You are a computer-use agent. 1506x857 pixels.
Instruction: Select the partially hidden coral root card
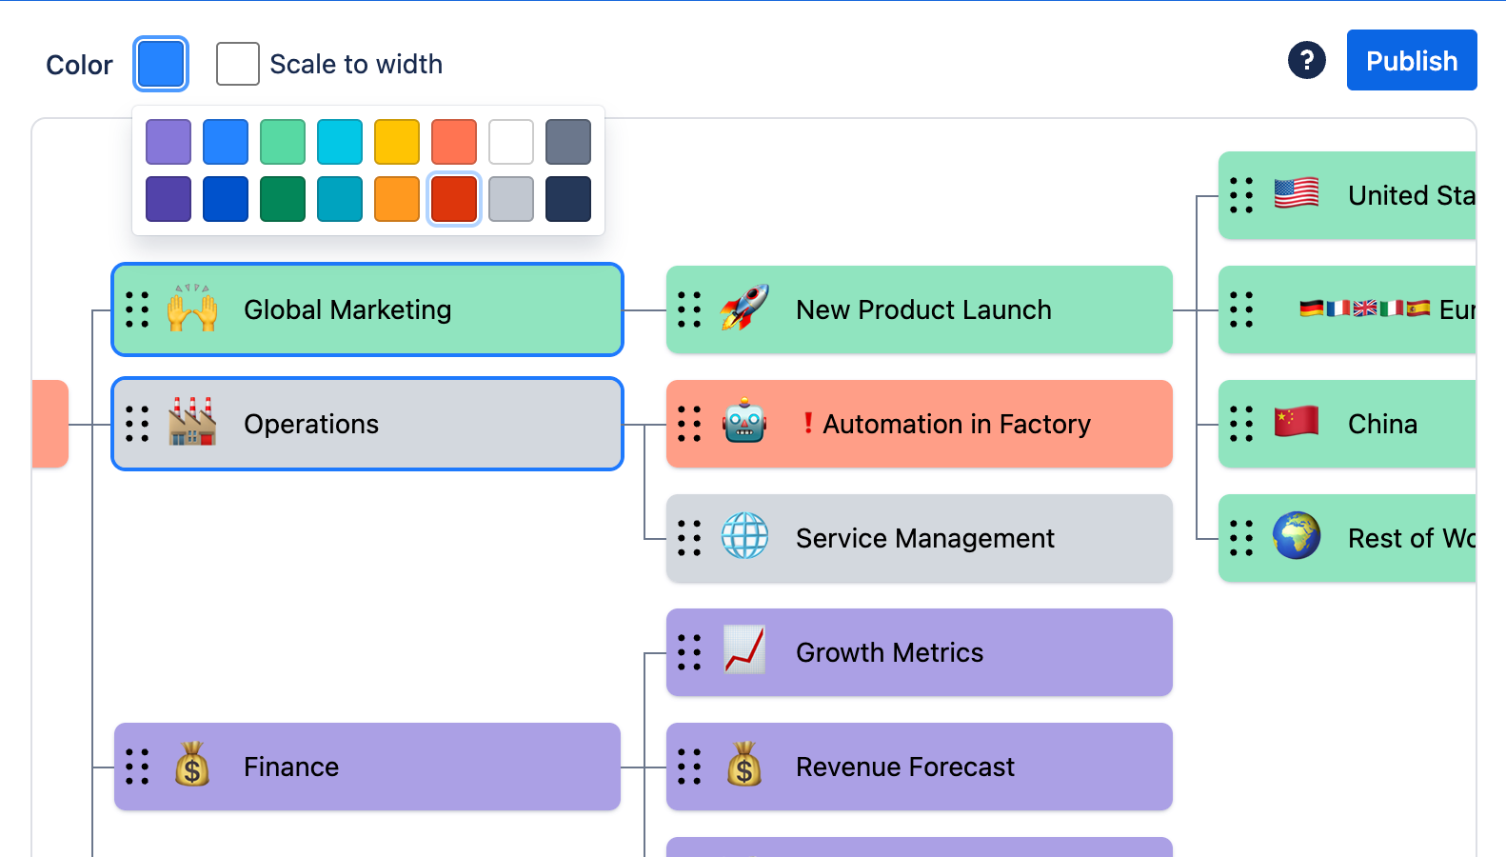coord(50,424)
